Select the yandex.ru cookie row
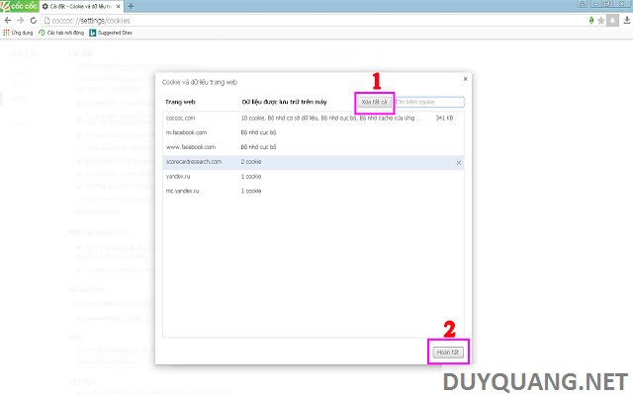 314,177
